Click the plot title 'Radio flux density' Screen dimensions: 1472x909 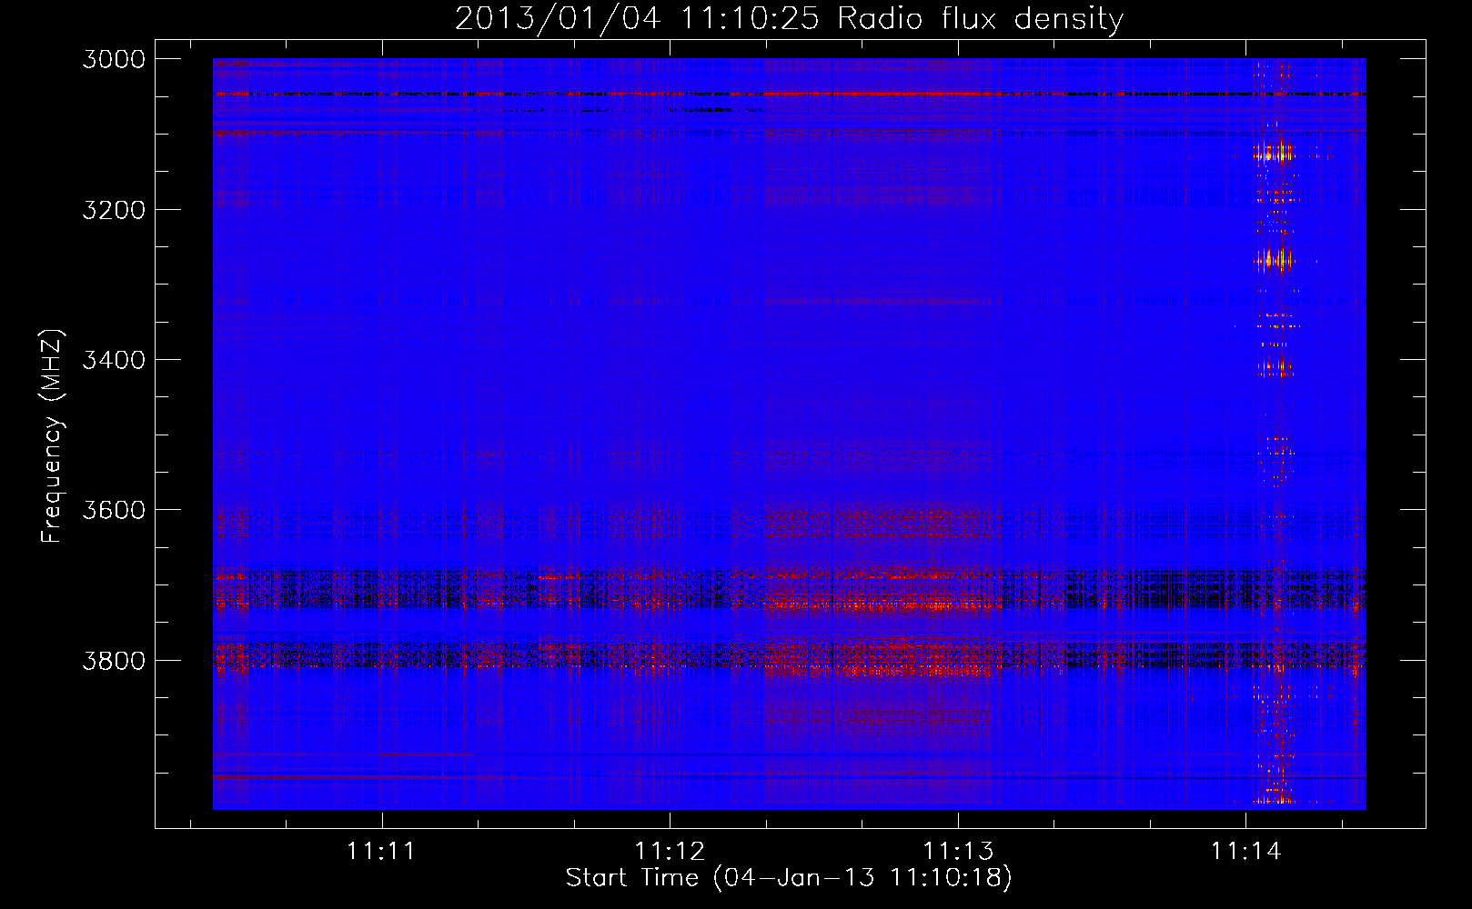pyautogui.click(x=981, y=19)
